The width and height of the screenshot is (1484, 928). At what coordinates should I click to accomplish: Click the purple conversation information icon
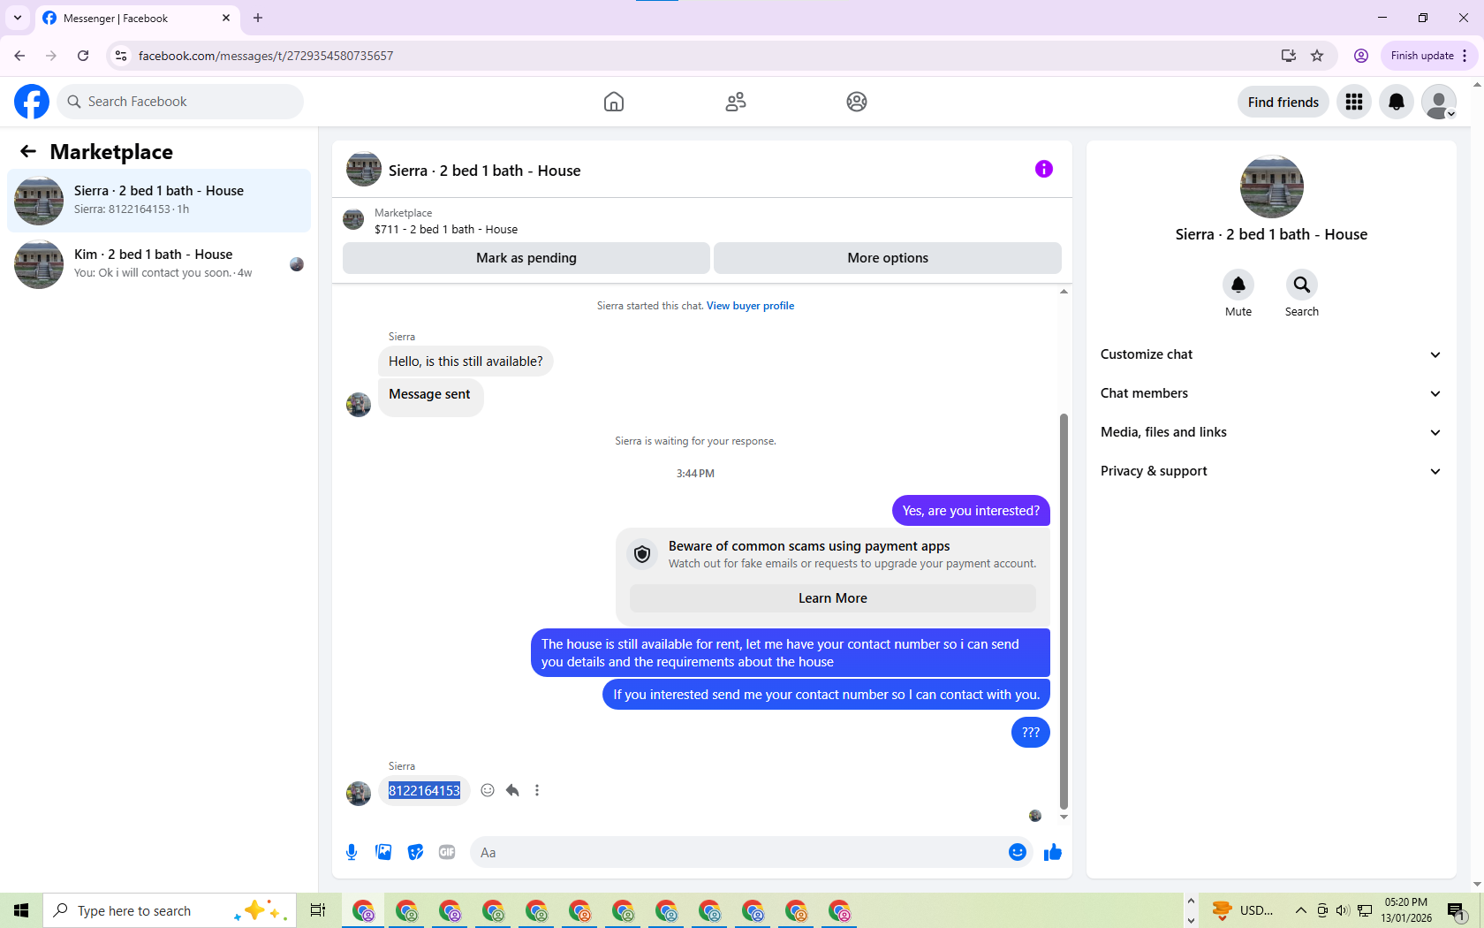pos(1044,169)
